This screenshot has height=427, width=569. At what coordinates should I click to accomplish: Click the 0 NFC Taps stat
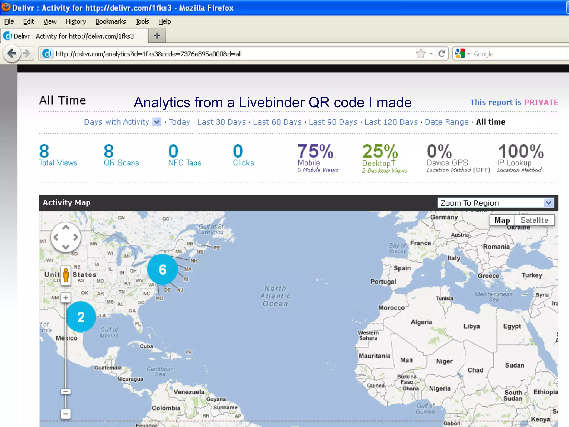coord(185,155)
